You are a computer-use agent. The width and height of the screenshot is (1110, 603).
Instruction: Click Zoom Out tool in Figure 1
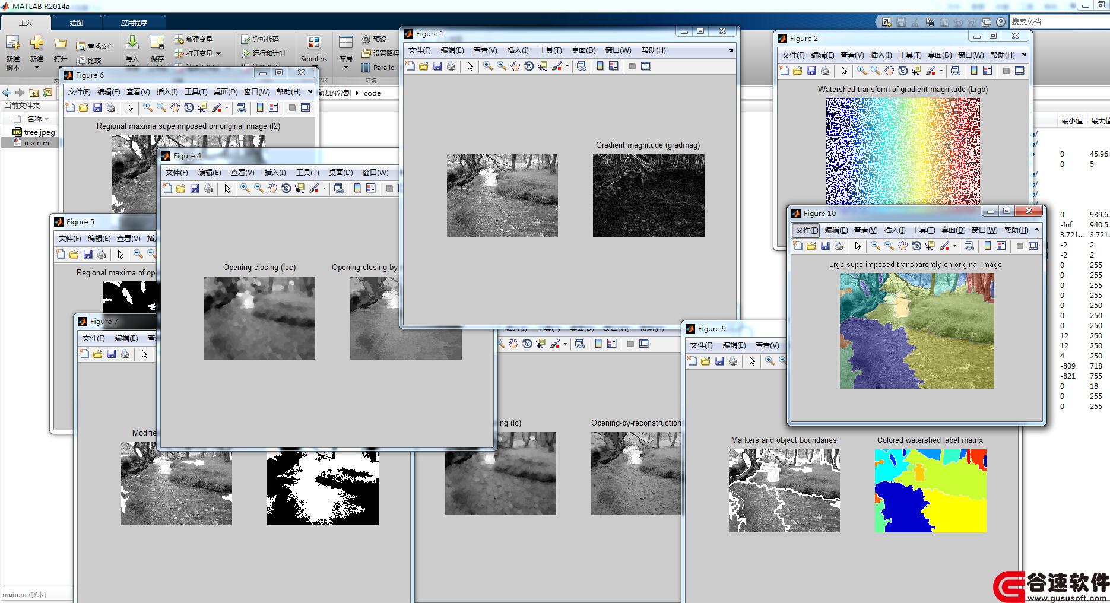click(x=501, y=66)
